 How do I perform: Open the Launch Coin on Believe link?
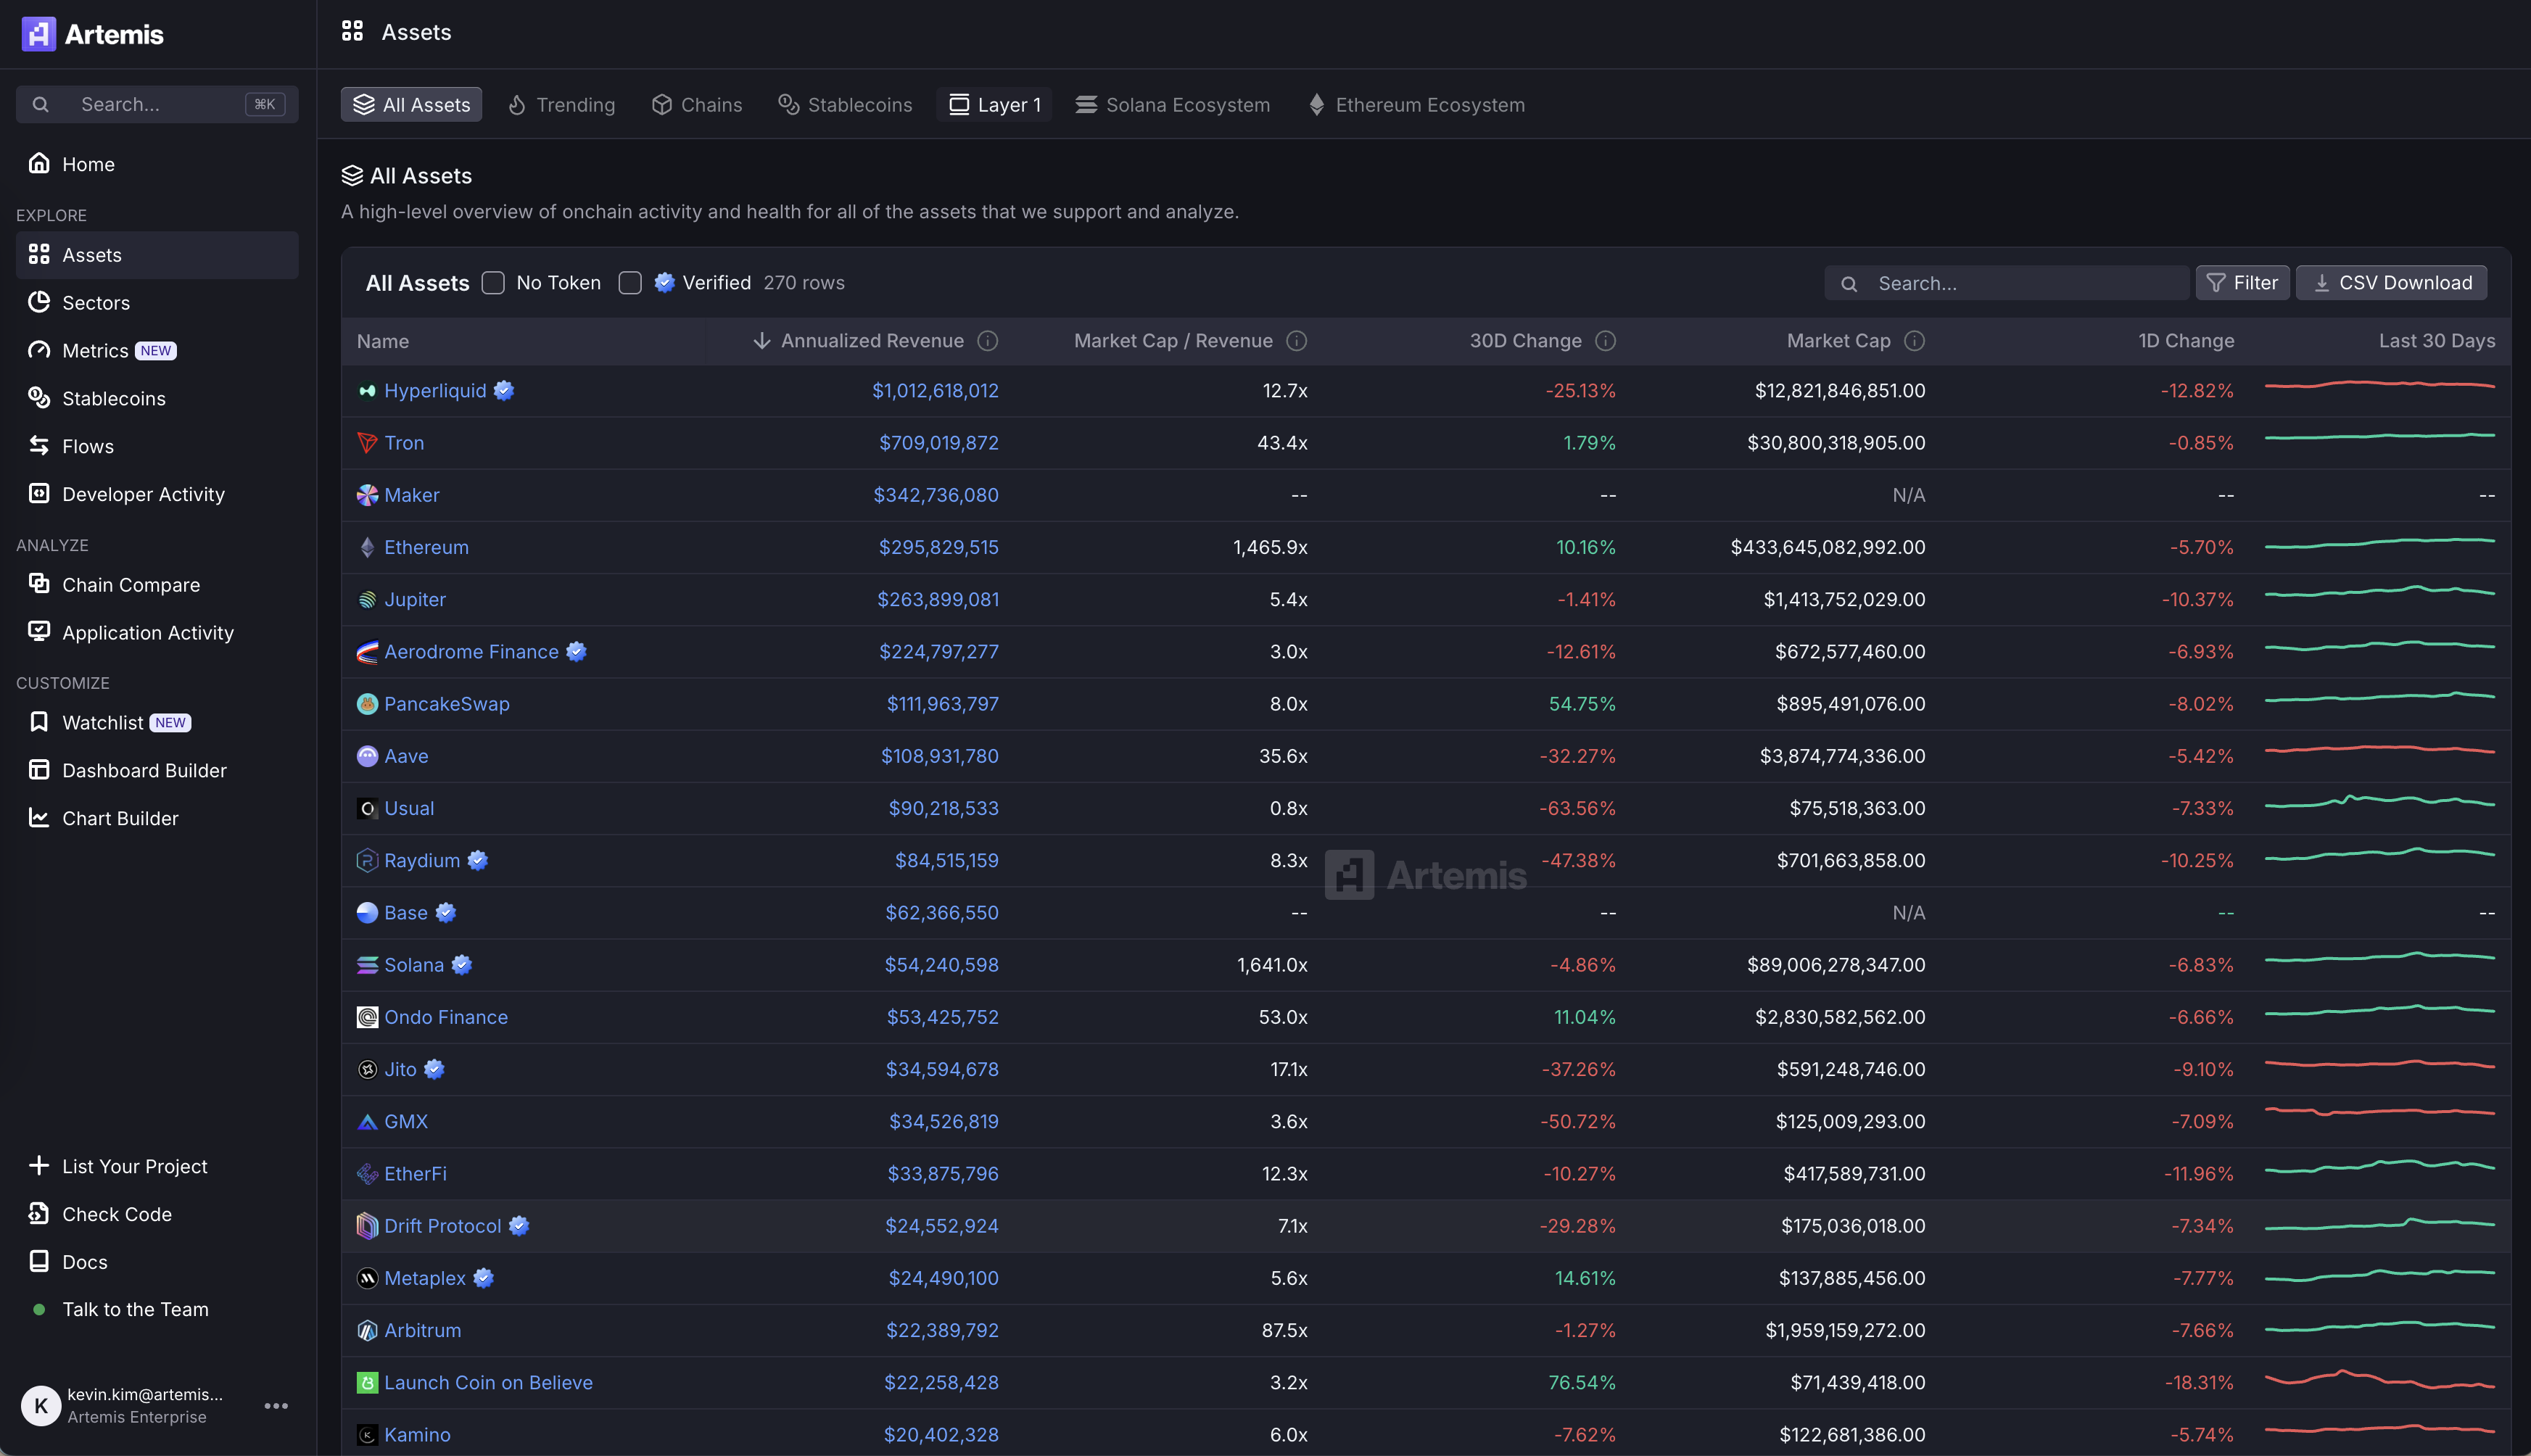[x=488, y=1383]
